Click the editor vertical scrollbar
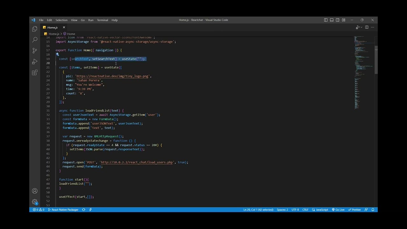 (376, 60)
